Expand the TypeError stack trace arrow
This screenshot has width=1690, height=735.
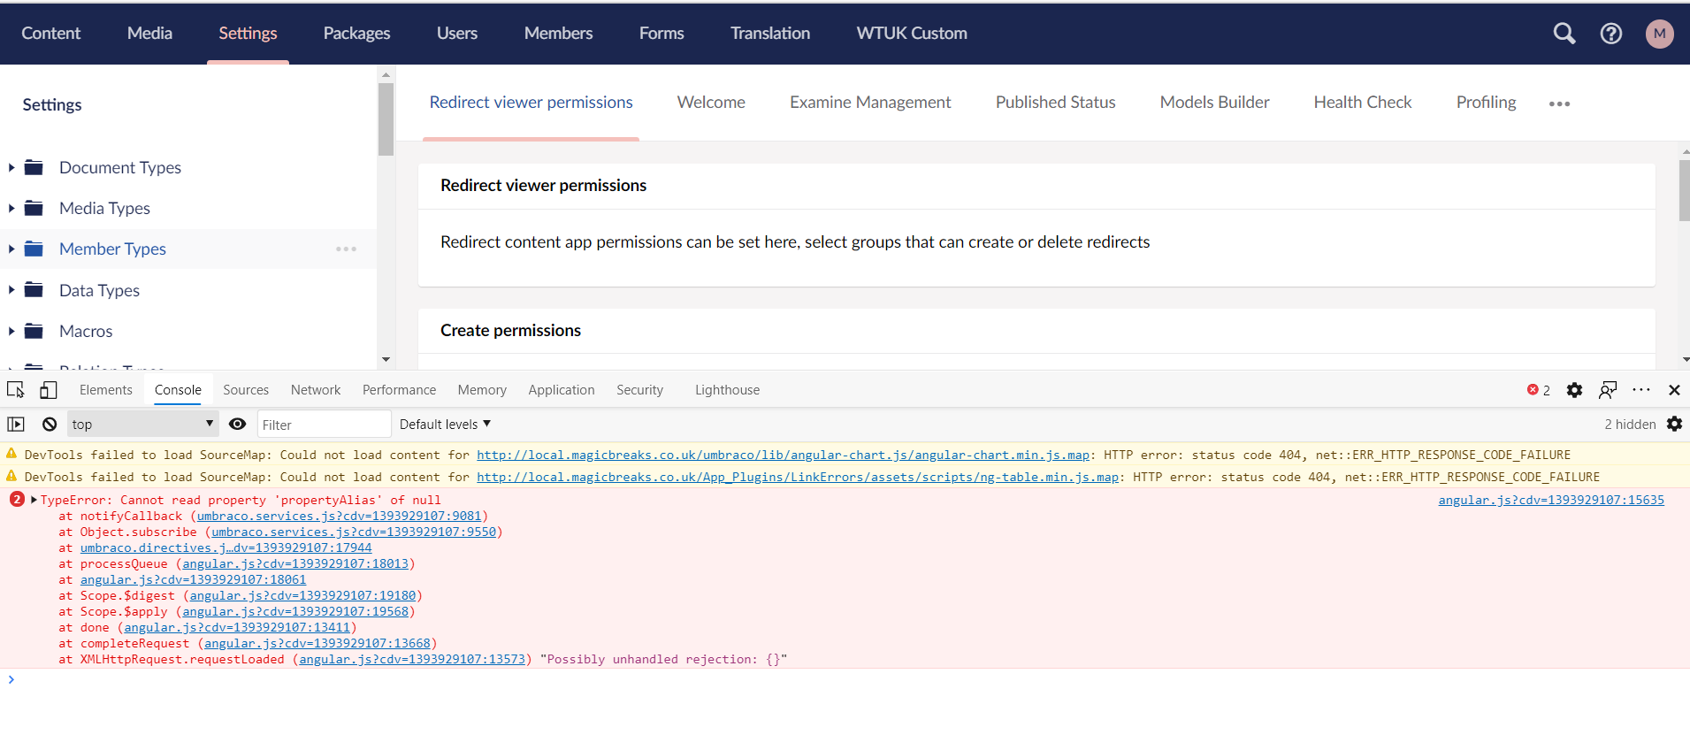pyautogui.click(x=34, y=501)
